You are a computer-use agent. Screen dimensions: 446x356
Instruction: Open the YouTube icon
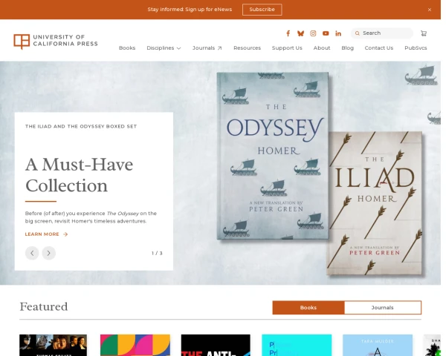coord(326,33)
